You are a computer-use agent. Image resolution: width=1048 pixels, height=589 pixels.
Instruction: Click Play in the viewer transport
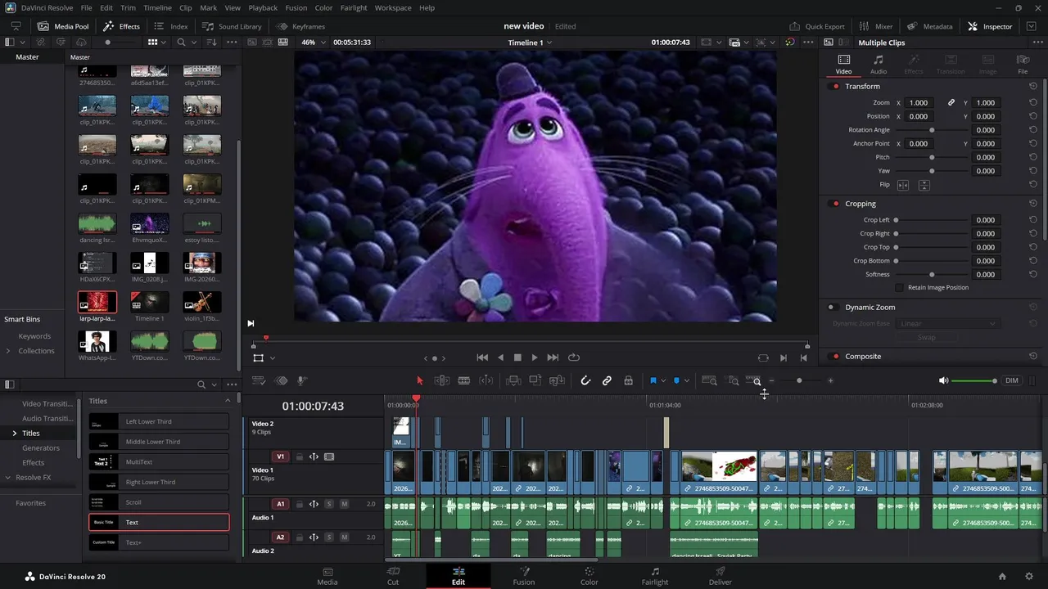pos(535,357)
